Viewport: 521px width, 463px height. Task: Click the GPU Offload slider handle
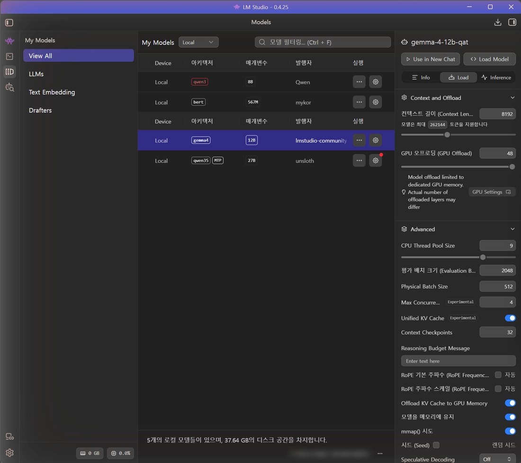point(512,166)
